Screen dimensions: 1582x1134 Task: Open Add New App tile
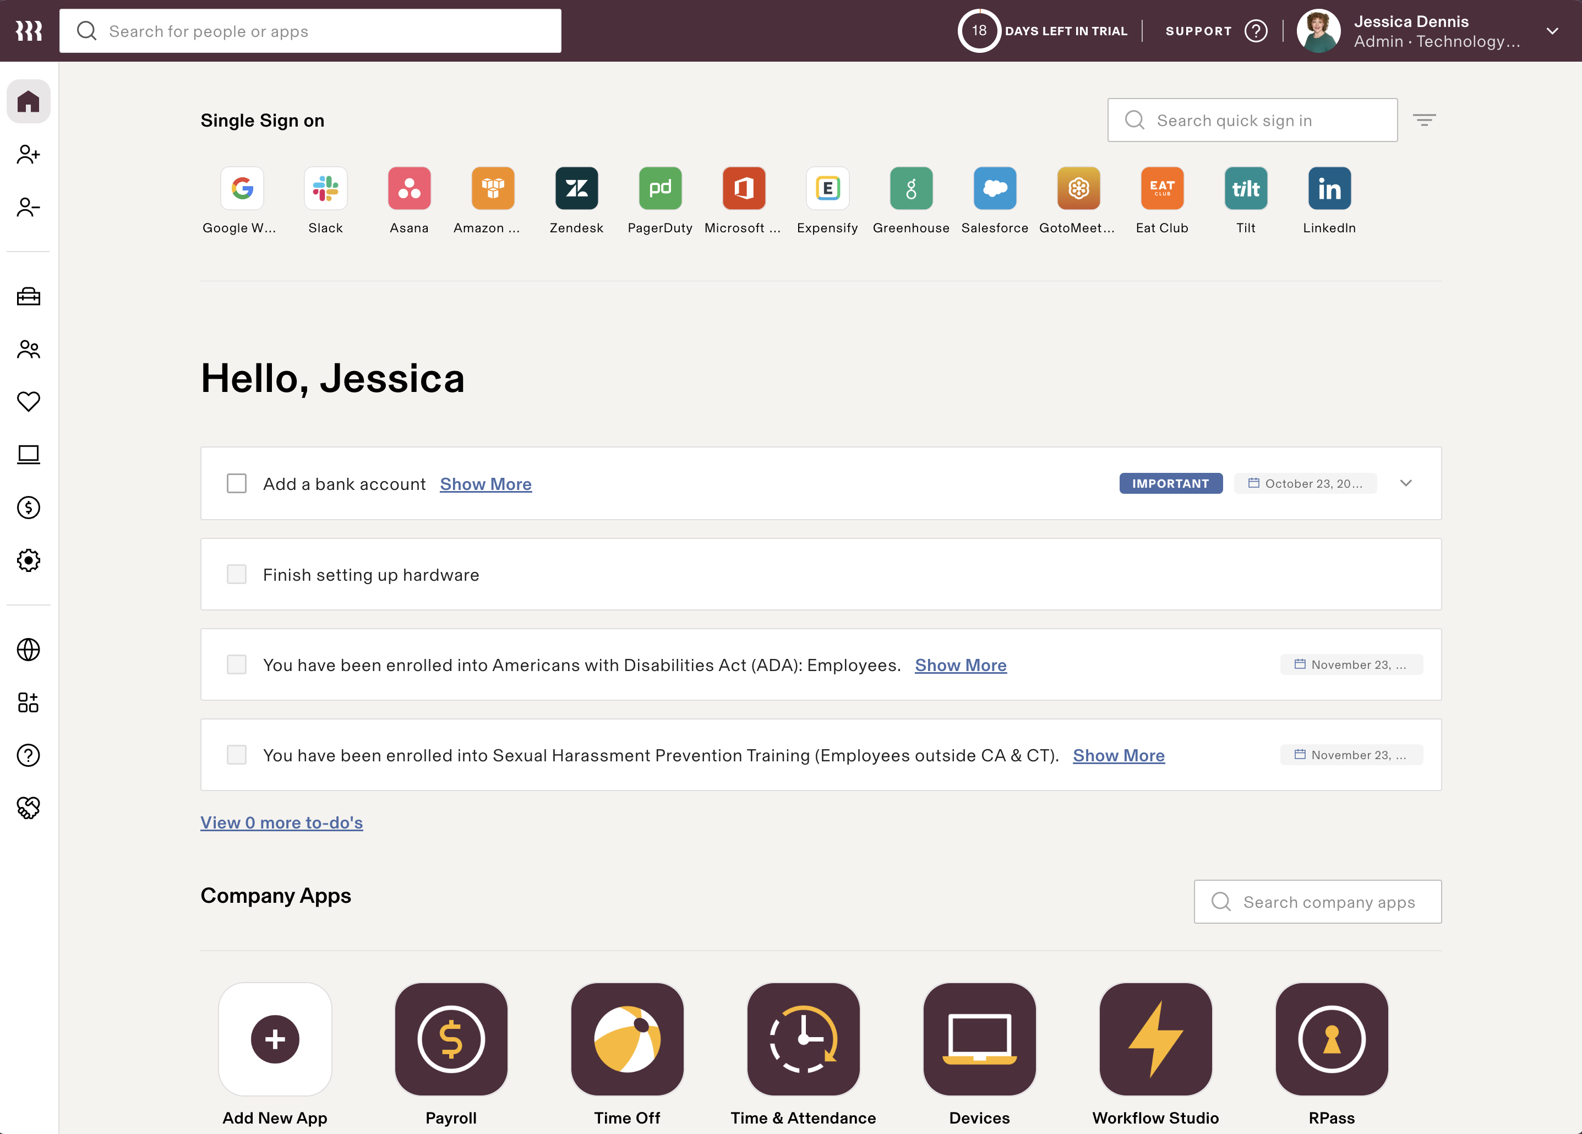coord(275,1039)
